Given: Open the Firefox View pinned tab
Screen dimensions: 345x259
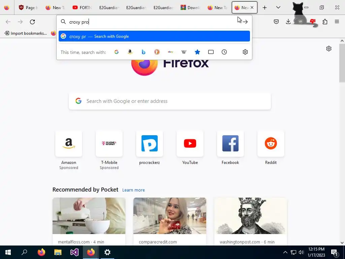Looking at the screenshot, I should 7,7.
